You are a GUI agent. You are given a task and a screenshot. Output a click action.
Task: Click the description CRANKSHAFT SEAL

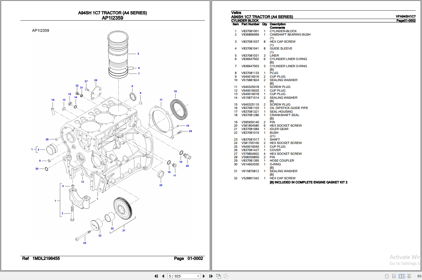pos(284,115)
